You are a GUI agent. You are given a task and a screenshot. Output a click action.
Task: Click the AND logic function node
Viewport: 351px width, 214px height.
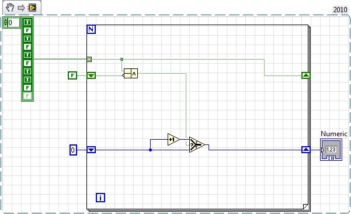click(131, 73)
